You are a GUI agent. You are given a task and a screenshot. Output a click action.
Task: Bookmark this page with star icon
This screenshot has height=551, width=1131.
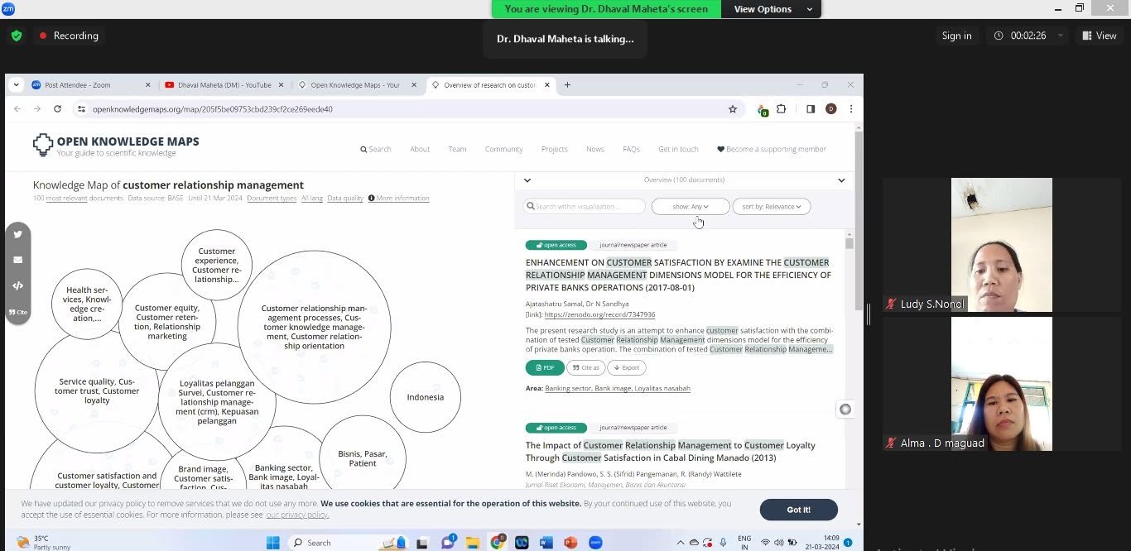point(733,108)
